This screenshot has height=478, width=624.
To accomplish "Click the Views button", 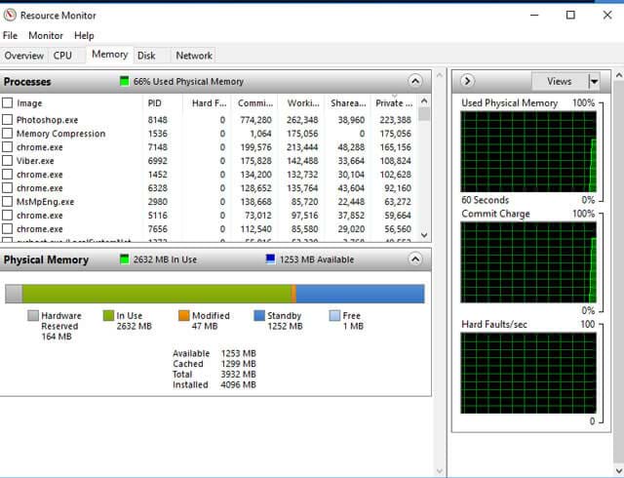I will 559,81.
